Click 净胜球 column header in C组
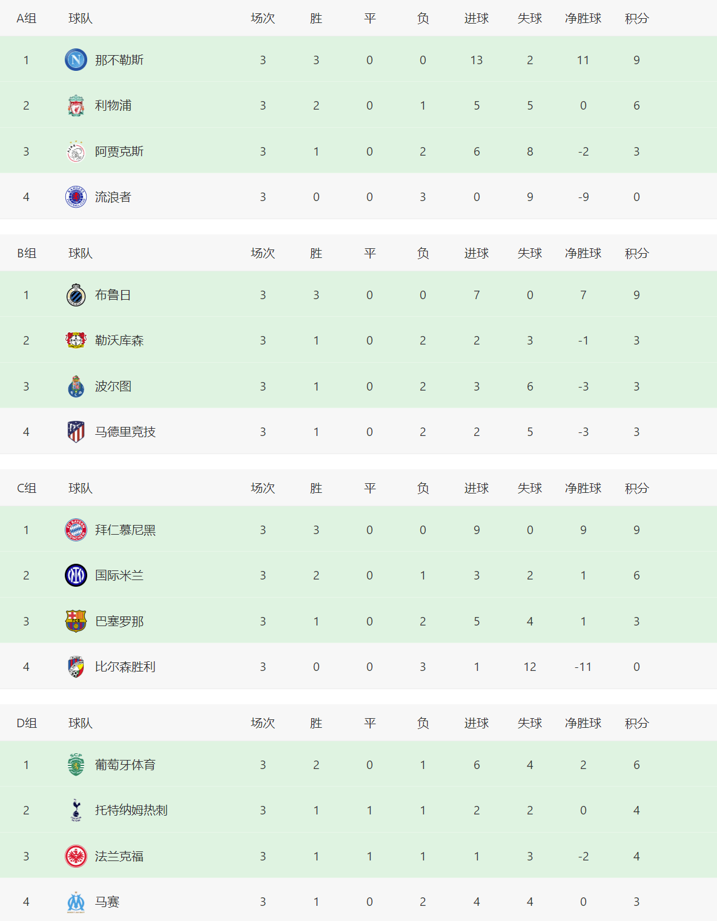 coord(583,488)
